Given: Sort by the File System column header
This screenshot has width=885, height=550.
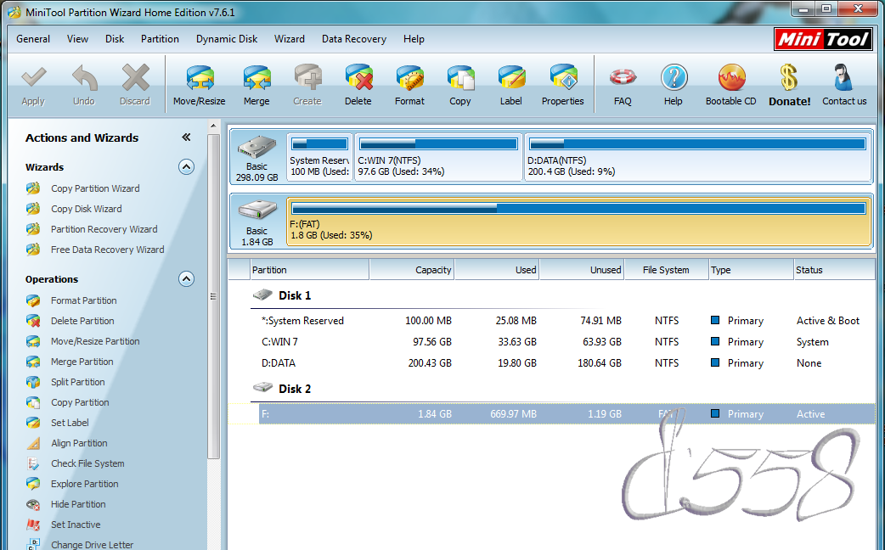Looking at the screenshot, I should 667,270.
